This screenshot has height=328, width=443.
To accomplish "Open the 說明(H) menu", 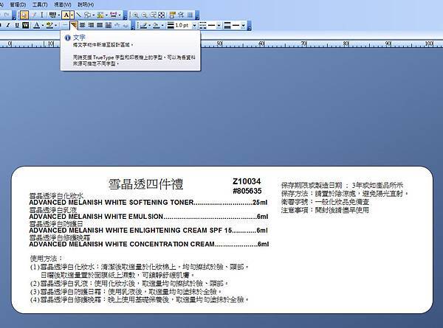I will [86, 4].
